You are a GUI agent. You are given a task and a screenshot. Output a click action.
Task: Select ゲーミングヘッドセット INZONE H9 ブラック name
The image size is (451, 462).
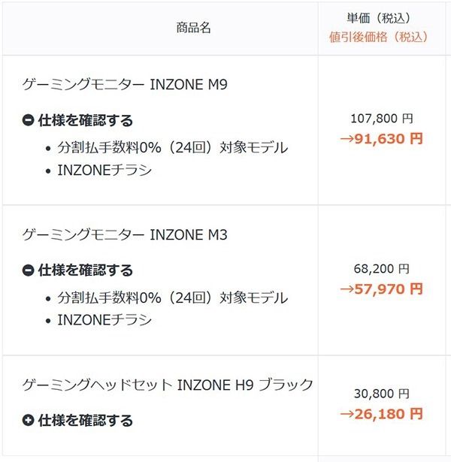168,385
